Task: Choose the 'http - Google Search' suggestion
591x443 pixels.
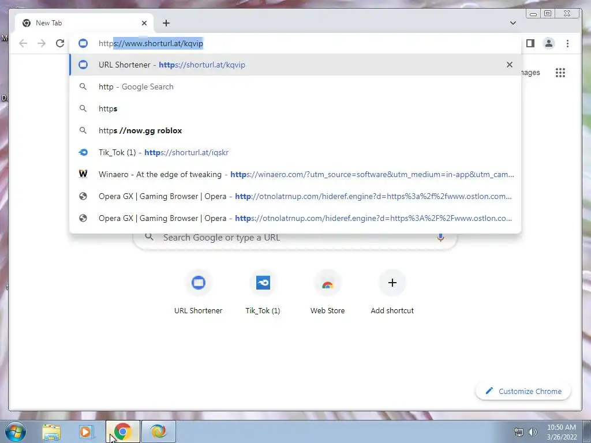Action: (295, 87)
